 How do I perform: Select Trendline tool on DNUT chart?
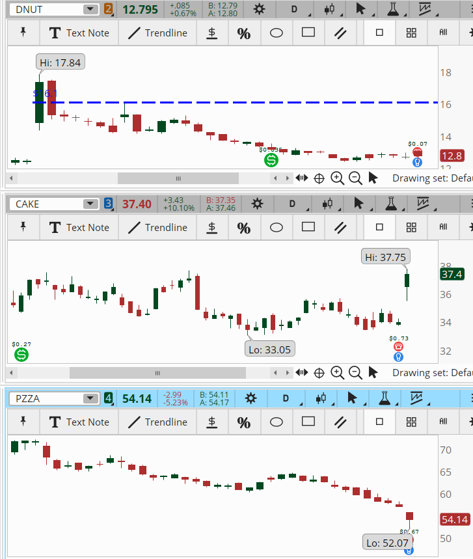157,33
